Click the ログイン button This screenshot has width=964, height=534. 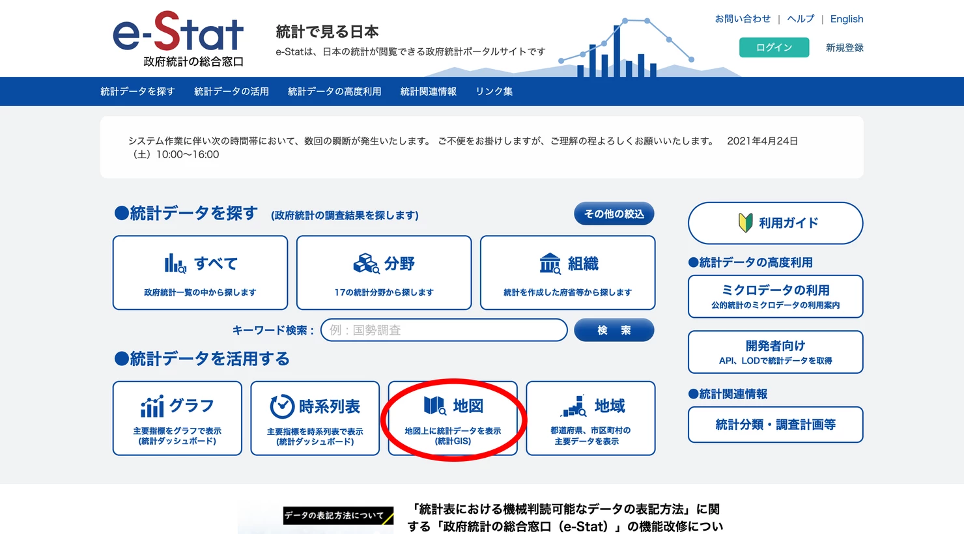click(774, 48)
